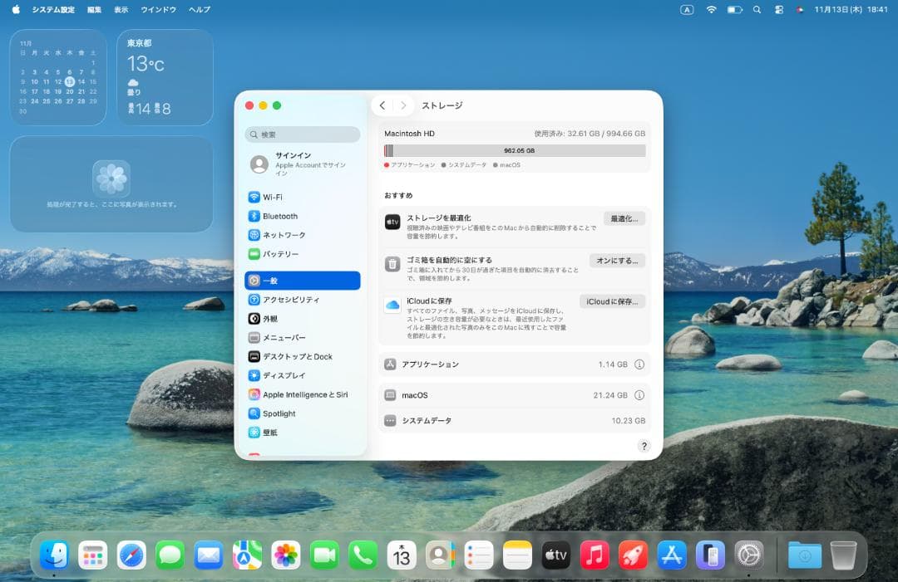Screen dimensions: 898x582
Task: Open the ヘルプ menu in the menu bar
Action: click(198, 10)
